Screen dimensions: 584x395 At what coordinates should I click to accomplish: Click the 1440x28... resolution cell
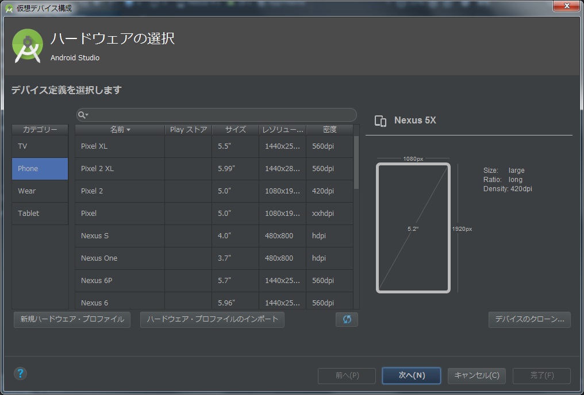[x=283, y=168]
